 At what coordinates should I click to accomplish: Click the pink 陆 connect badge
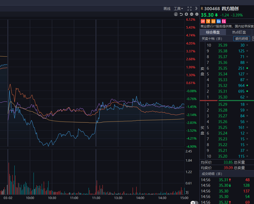pyautogui.click(x=224, y=21)
